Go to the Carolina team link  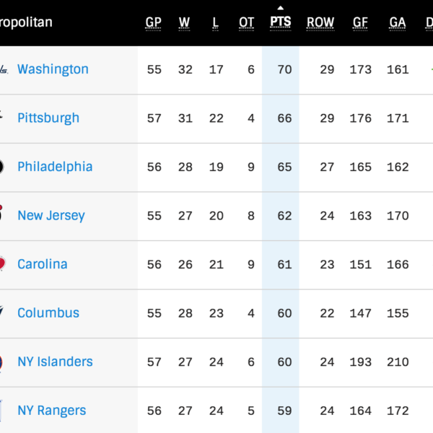43,264
